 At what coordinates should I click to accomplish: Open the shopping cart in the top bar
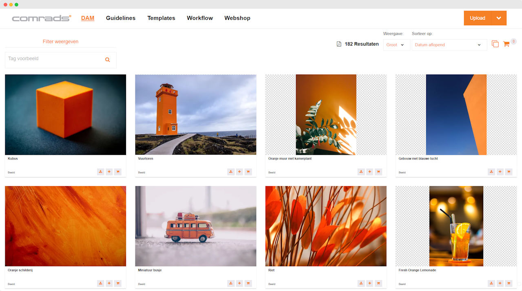[x=507, y=44]
